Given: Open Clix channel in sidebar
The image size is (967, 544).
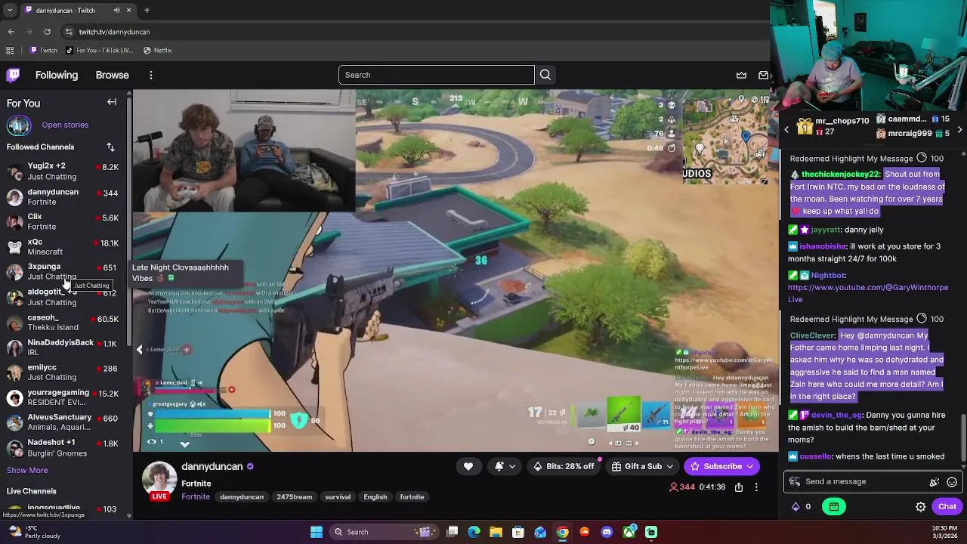Looking at the screenshot, I should [x=63, y=221].
